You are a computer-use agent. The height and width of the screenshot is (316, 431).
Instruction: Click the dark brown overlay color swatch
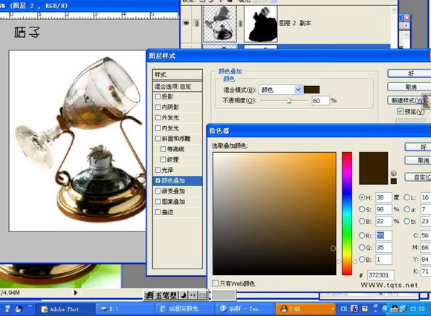311,90
